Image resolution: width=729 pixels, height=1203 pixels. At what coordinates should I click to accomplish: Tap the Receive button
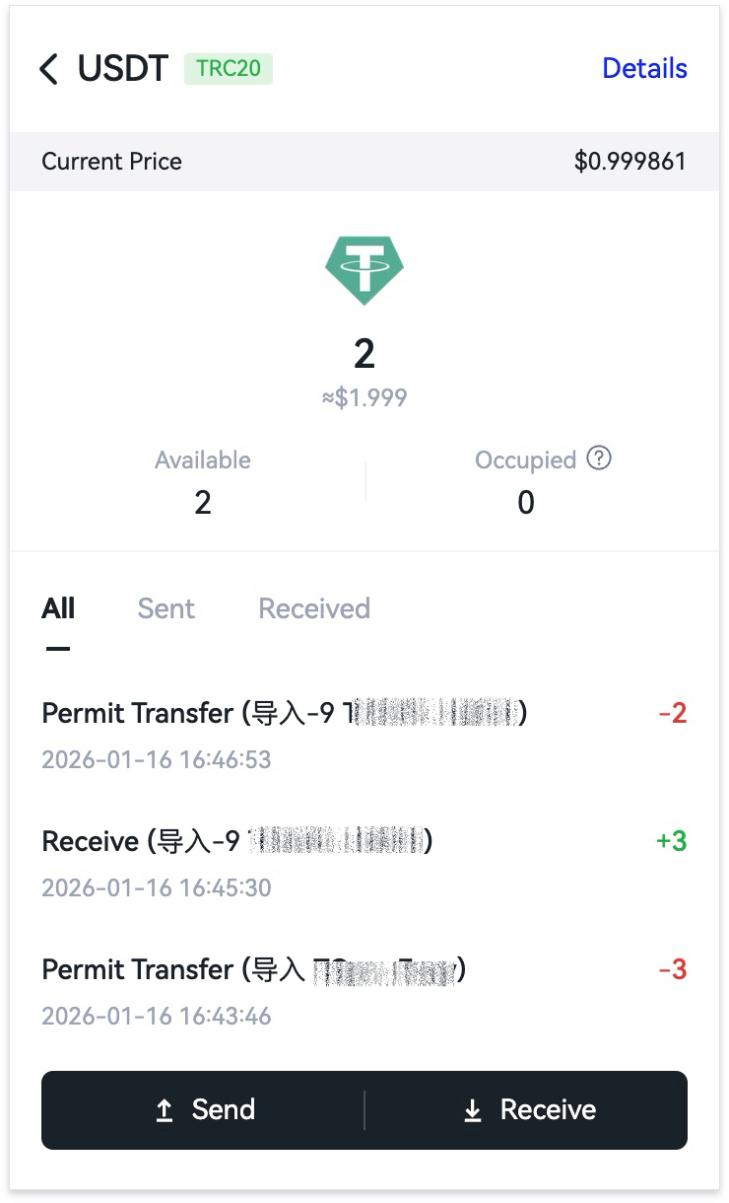tap(526, 1110)
